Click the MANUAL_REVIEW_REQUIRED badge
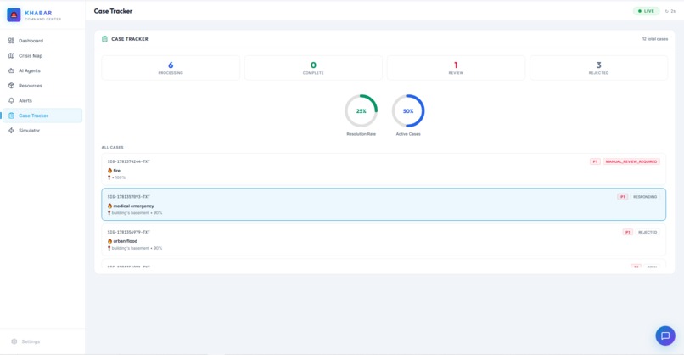The height and width of the screenshot is (355, 684). point(631,161)
